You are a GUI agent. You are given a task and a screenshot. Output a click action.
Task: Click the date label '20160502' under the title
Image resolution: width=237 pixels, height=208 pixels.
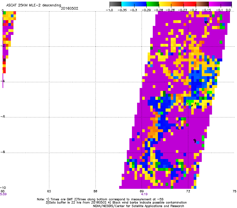coord(69,8)
